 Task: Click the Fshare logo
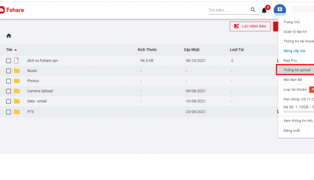12,10
